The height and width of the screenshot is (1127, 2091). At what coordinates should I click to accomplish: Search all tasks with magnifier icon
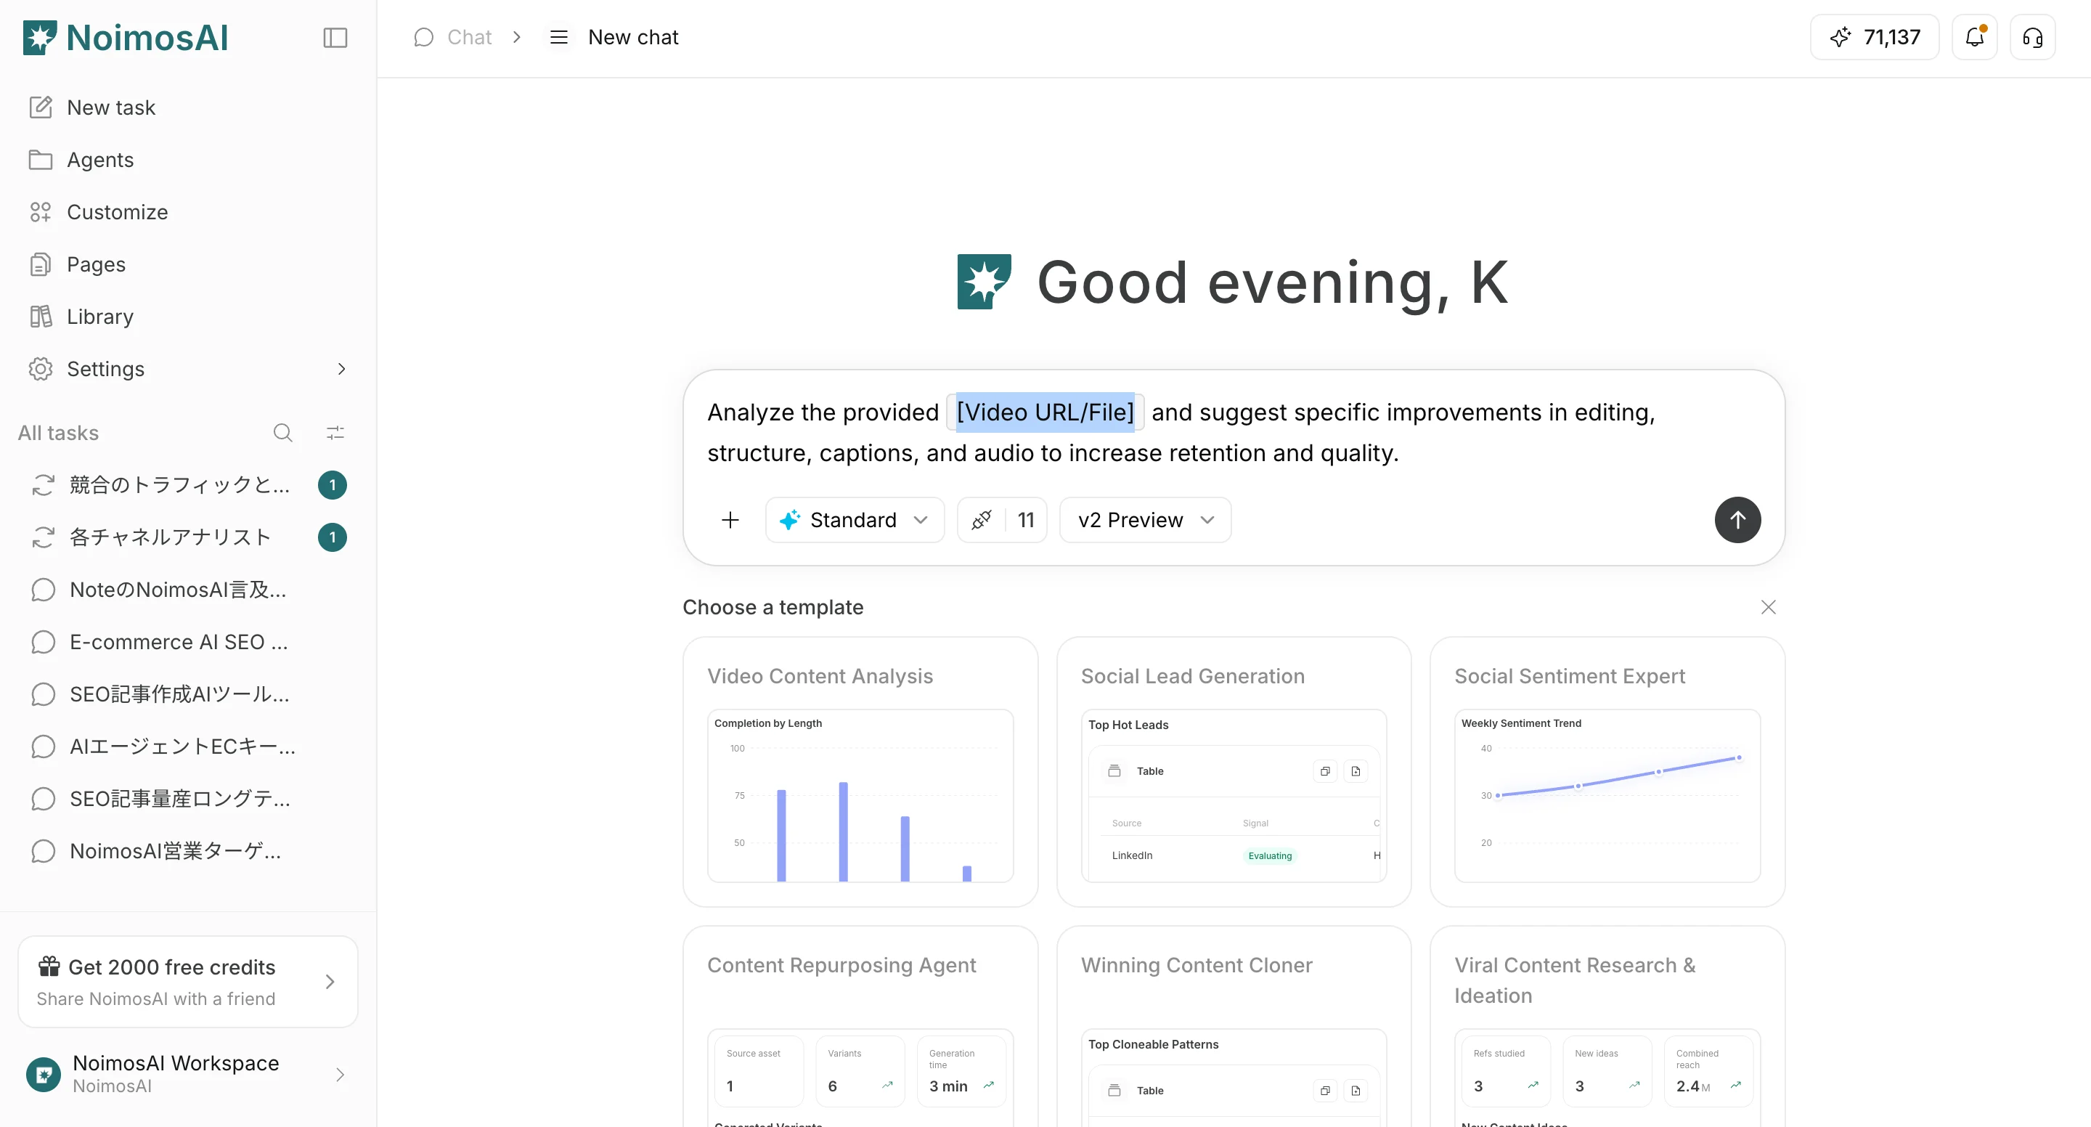point(282,433)
